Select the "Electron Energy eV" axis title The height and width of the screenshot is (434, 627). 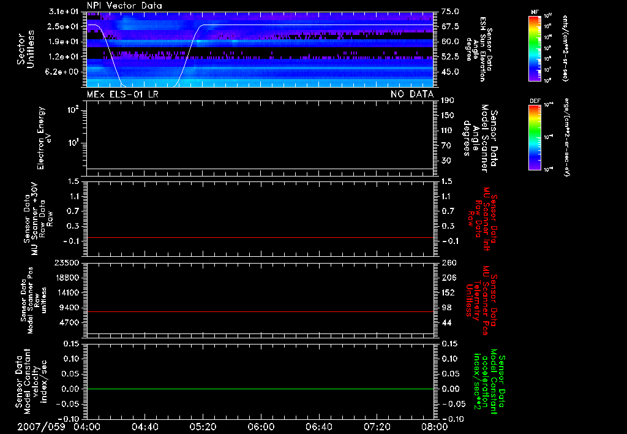click(45, 138)
